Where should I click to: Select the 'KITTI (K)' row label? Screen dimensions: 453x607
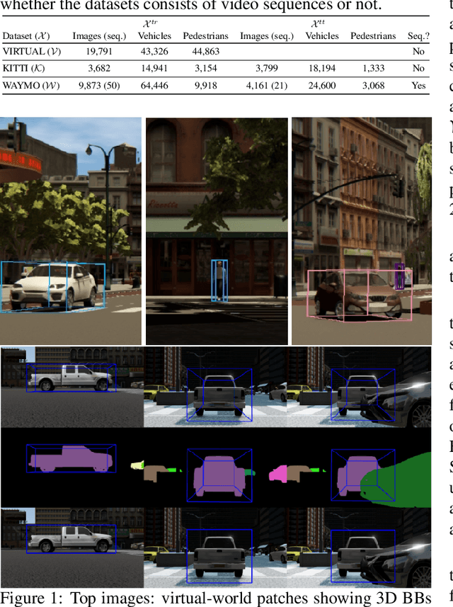[x=23, y=69]
